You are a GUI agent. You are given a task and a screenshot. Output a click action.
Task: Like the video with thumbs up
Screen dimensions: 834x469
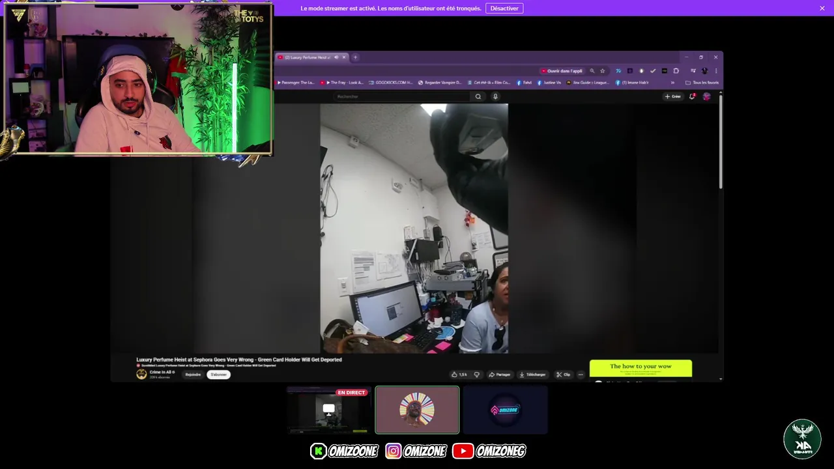[x=459, y=375]
